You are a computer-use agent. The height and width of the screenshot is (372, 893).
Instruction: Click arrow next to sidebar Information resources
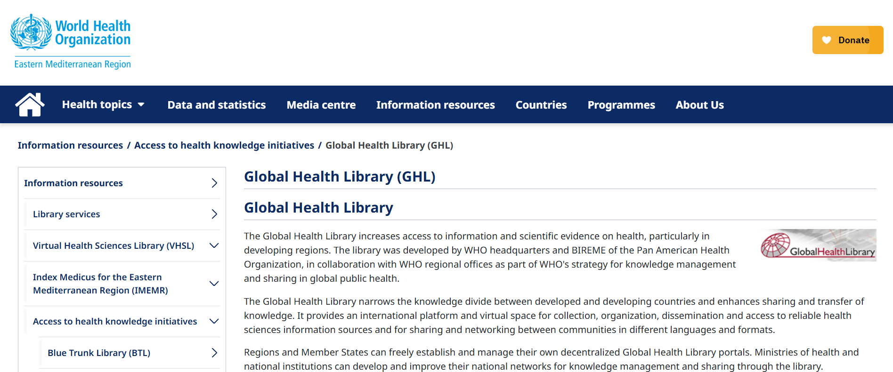[x=214, y=183]
